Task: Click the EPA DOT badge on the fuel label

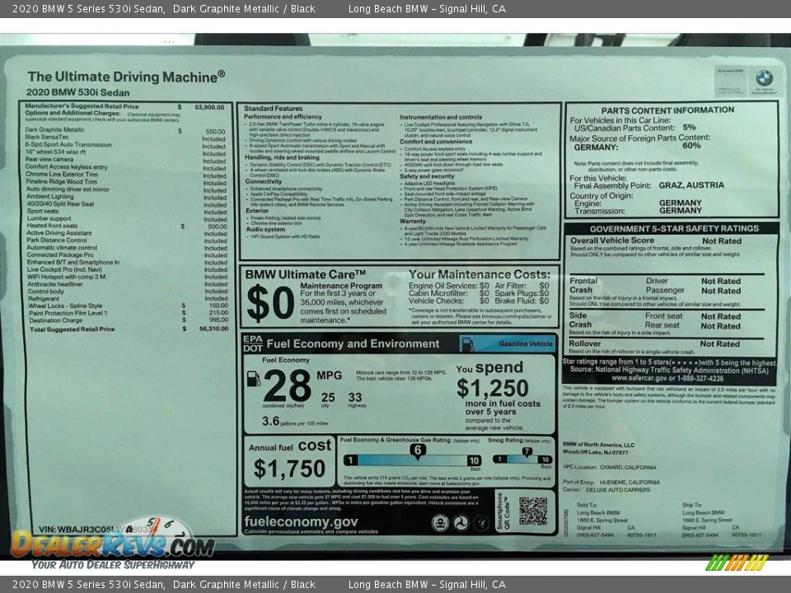Action: (x=253, y=343)
